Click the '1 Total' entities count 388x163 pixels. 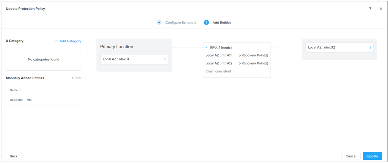(76, 78)
